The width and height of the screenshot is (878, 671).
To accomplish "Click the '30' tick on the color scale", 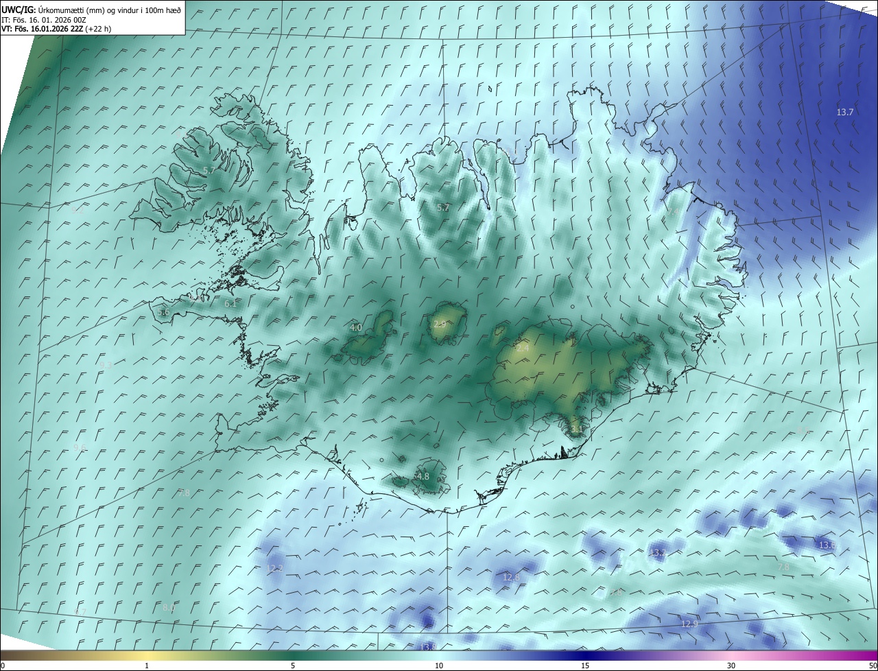I will 731,666.
